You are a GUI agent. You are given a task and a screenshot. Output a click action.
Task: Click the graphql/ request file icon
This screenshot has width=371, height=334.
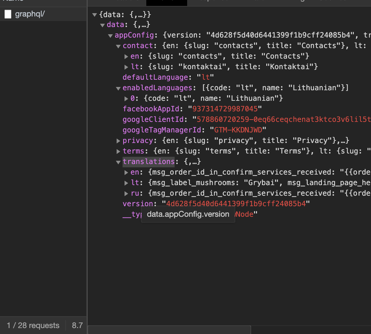[x=8, y=14]
